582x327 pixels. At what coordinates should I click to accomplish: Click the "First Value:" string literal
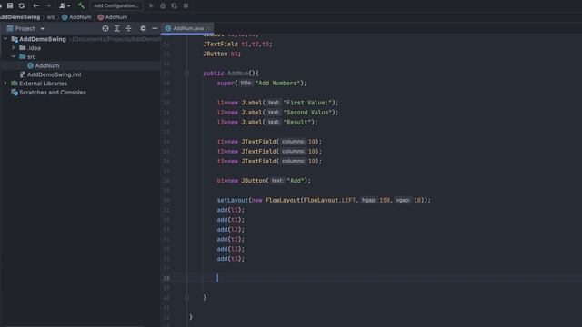point(306,103)
